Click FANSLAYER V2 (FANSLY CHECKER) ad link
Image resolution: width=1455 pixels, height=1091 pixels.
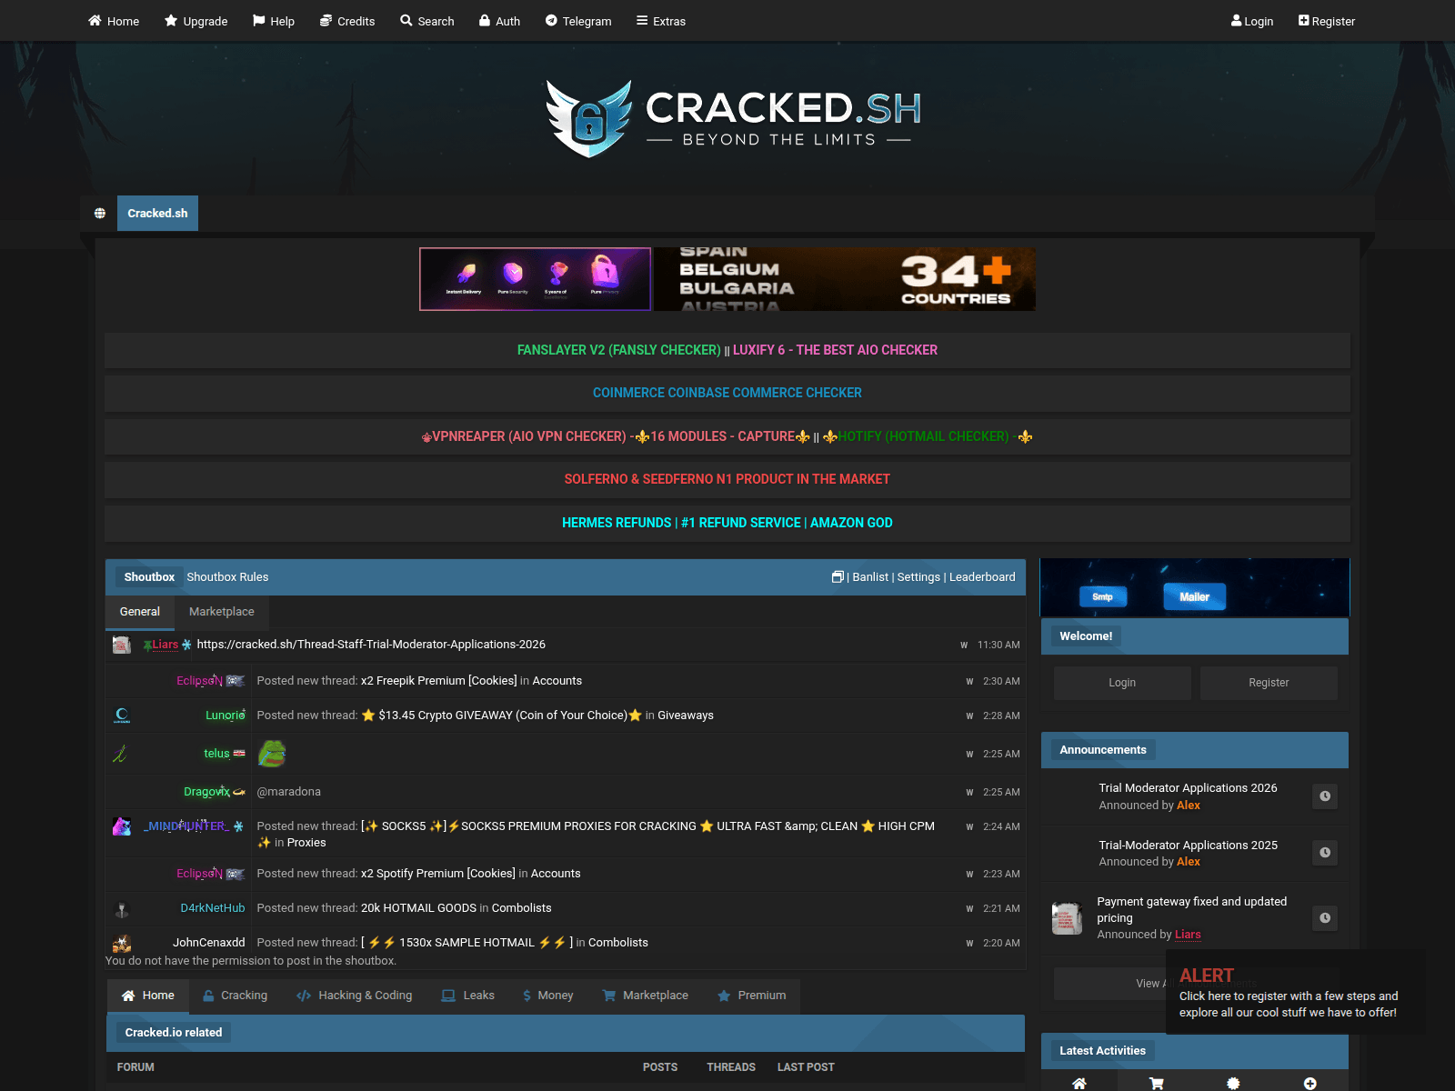pos(618,350)
